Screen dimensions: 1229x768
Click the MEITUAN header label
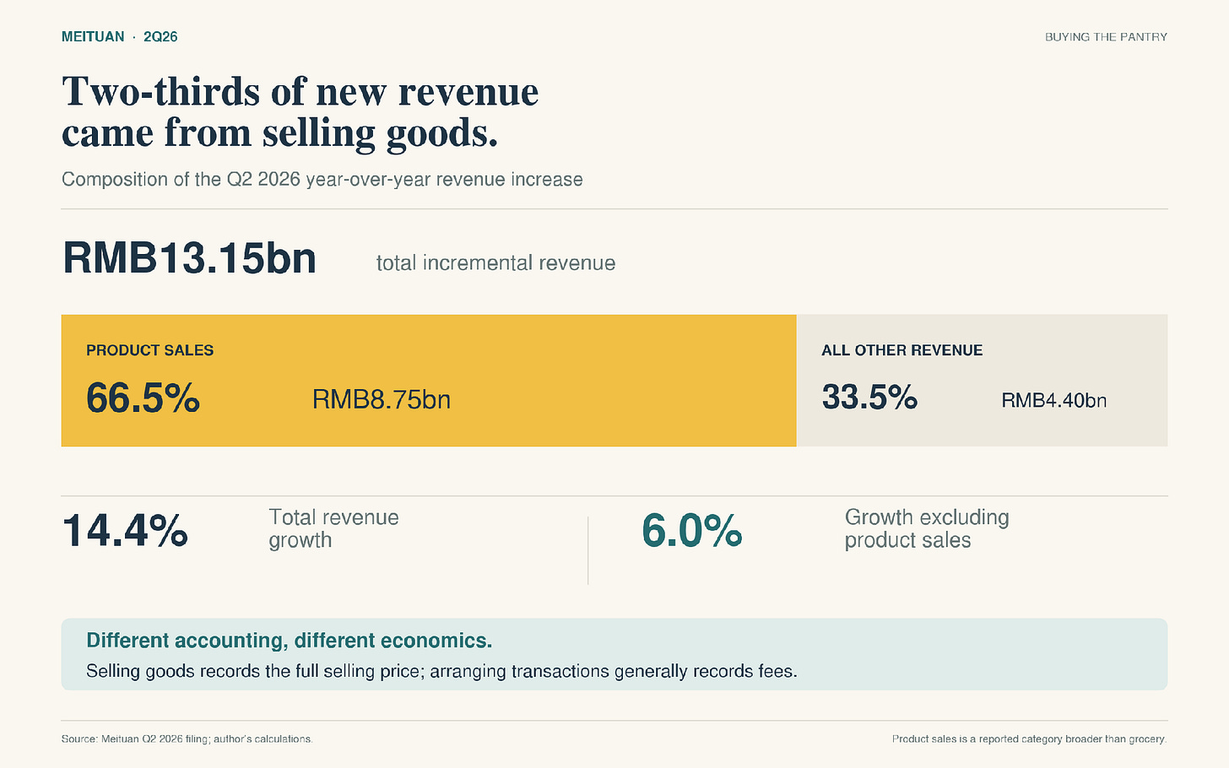(x=93, y=36)
